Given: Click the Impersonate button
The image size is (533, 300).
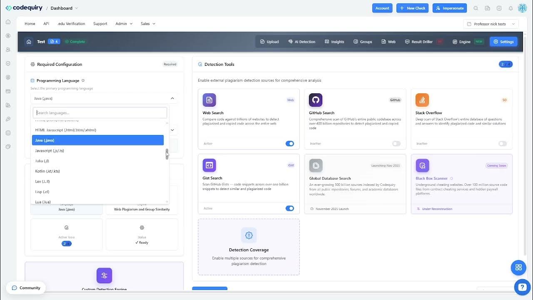Looking at the screenshot, I should 450,8.
